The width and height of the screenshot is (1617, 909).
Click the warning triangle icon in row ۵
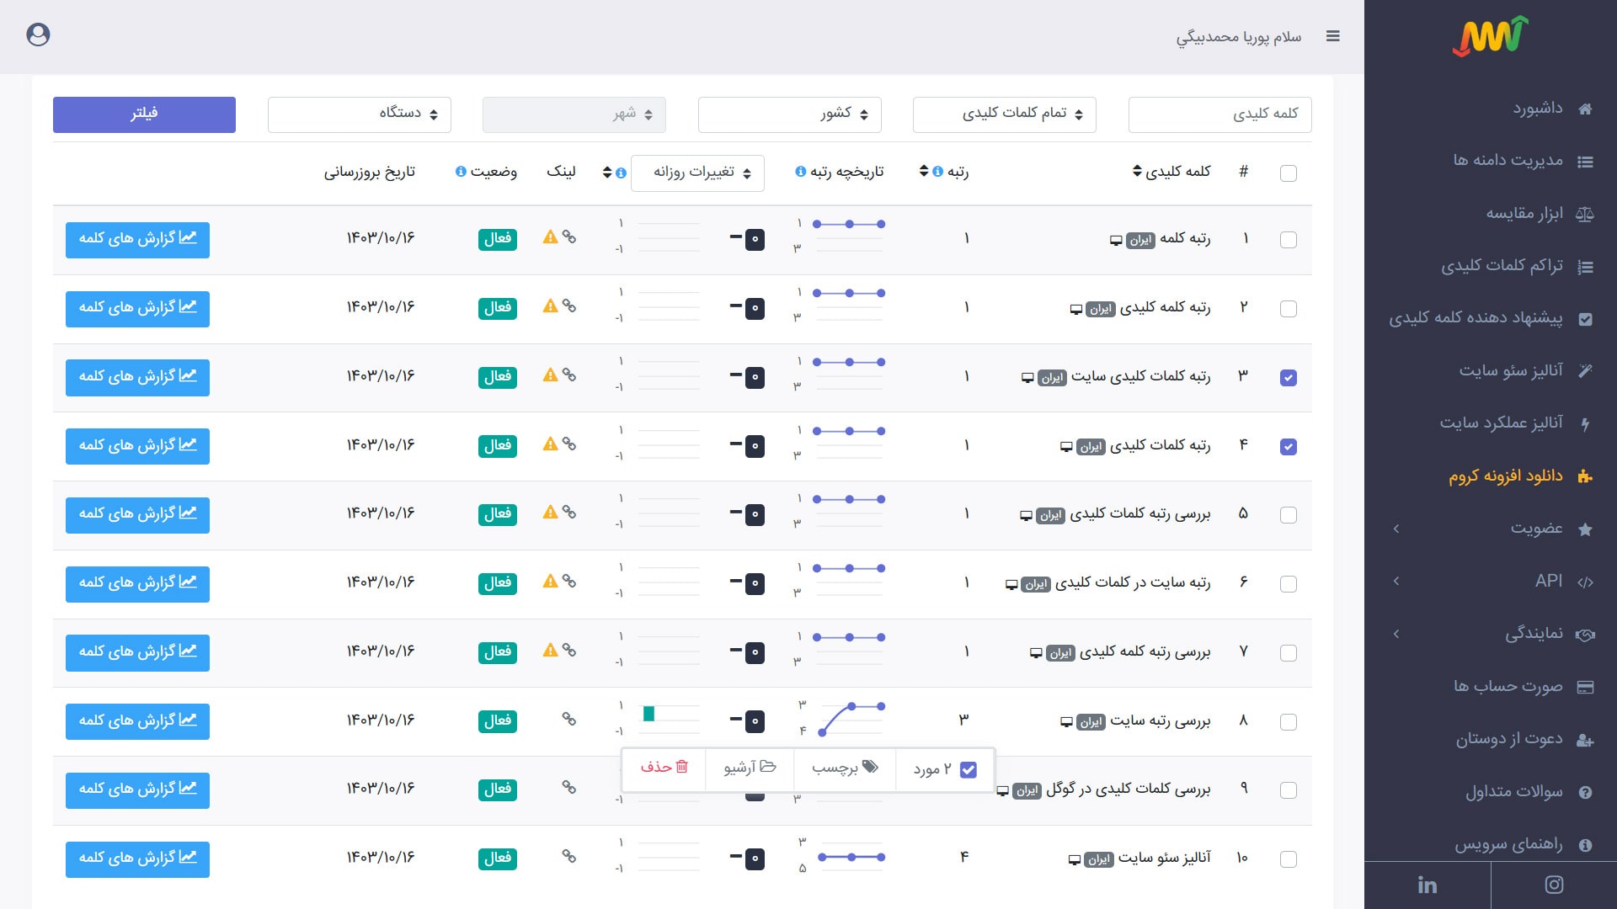(x=550, y=512)
